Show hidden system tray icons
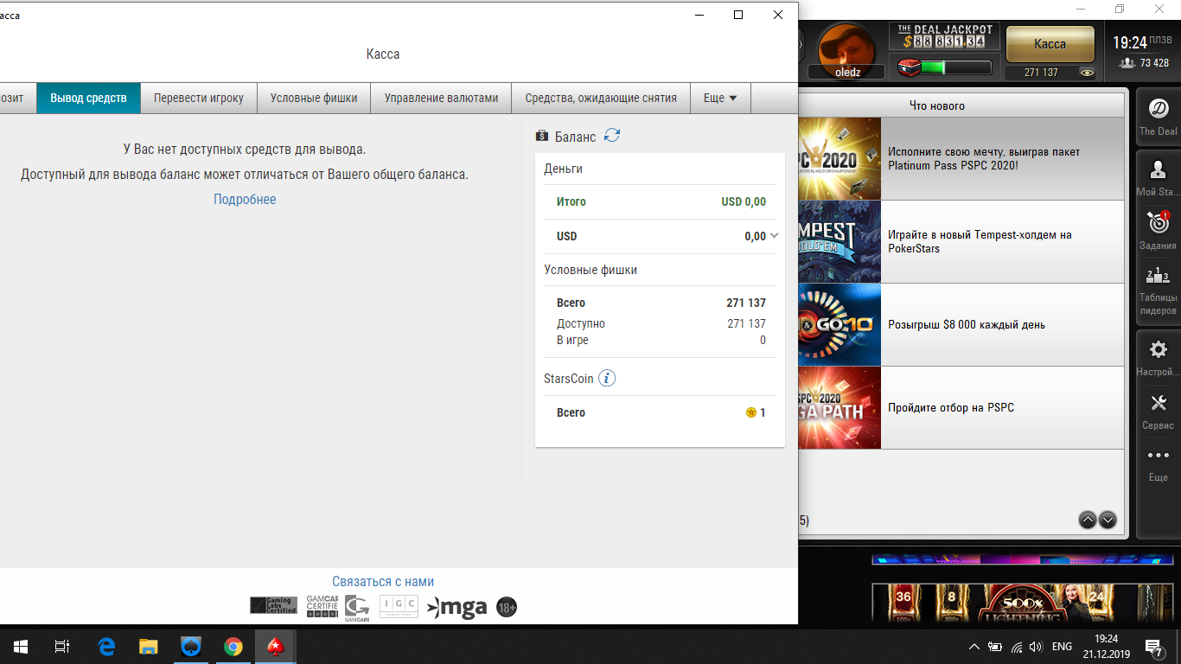Image resolution: width=1181 pixels, height=664 pixels. (974, 646)
